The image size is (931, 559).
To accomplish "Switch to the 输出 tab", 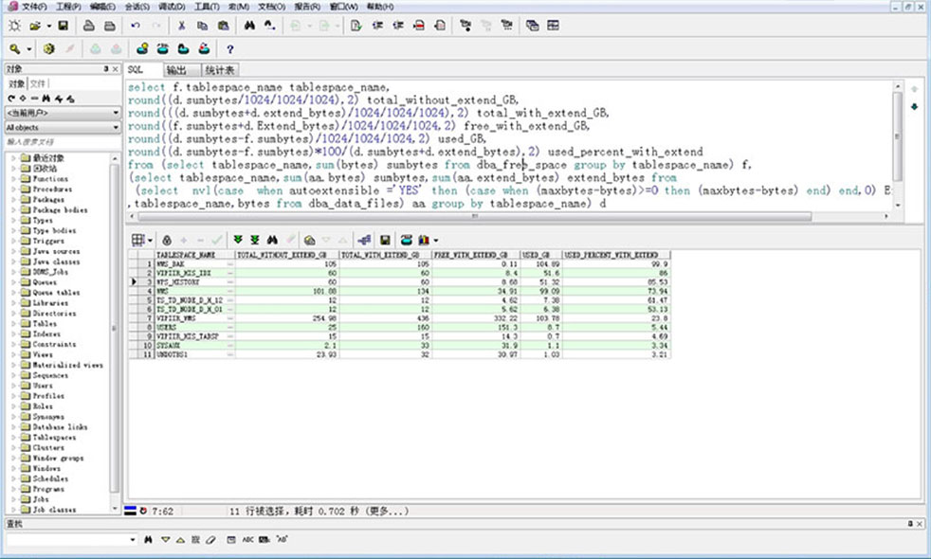I will tap(177, 70).
